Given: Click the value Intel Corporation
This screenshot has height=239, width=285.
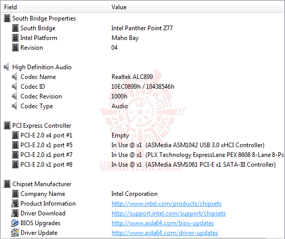Looking at the screenshot, I should (135, 194).
